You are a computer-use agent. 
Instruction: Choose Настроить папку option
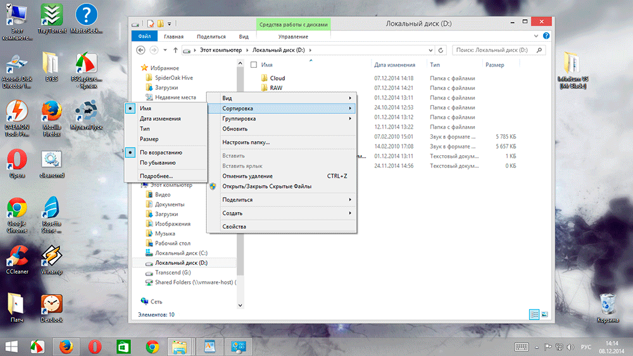click(282, 143)
